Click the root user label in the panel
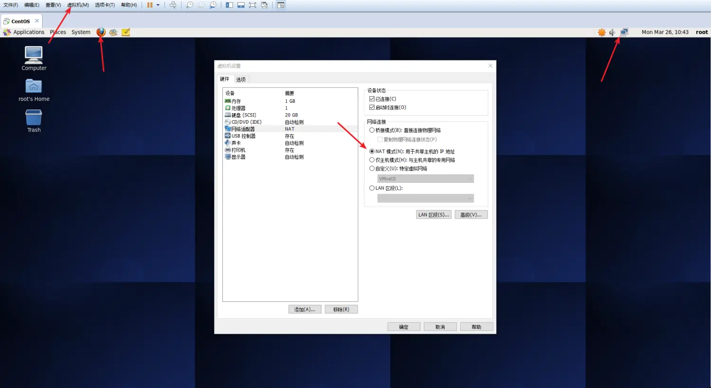 702,32
